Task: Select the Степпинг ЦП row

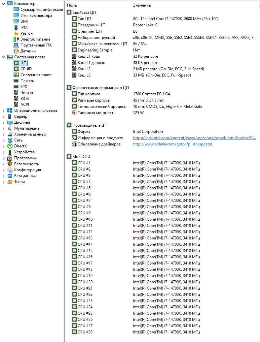Action: [x=163, y=31]
